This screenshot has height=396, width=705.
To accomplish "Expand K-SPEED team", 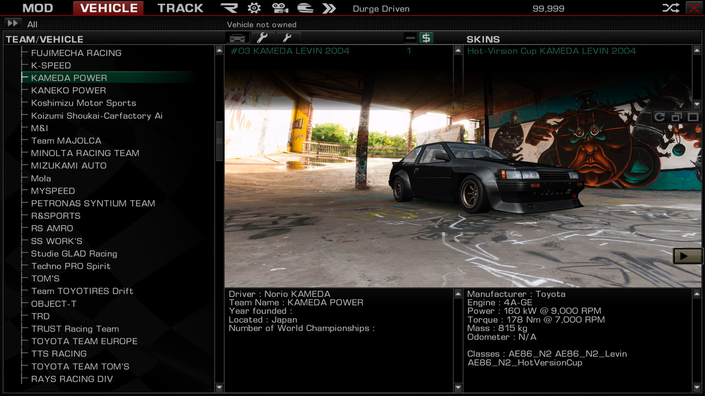I will (51, 65).
